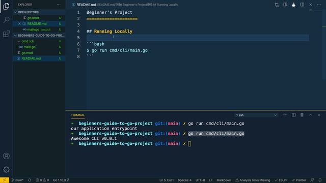Image resolution: width=326 pixels, height=183 pixels.
Task: Add a new terminal with plus icon
Action: tap(285, 115)
